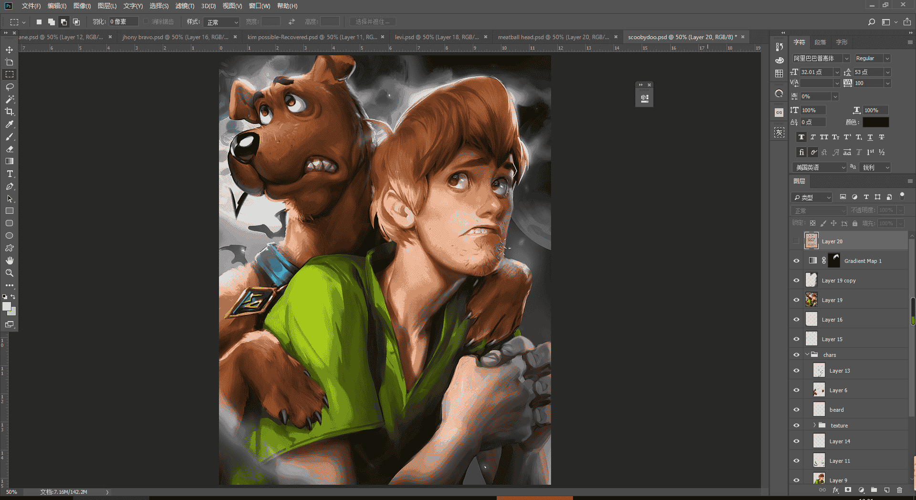Select the Move tool
This screenshot has width=916, height=500.
pos(9,50)
